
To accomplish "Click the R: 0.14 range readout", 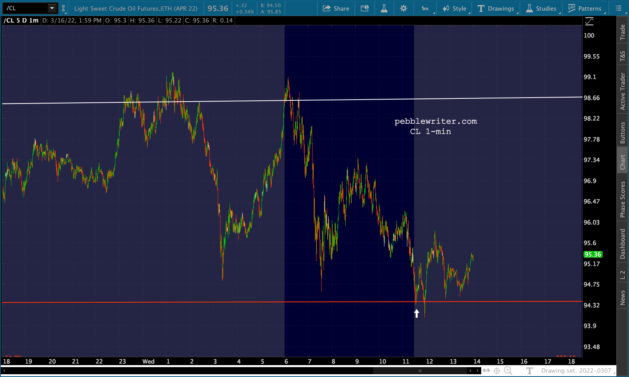I will 222,21.
